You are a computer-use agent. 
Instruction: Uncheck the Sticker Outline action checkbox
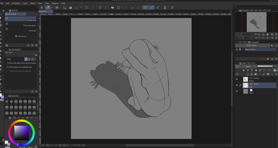point(237,50)
